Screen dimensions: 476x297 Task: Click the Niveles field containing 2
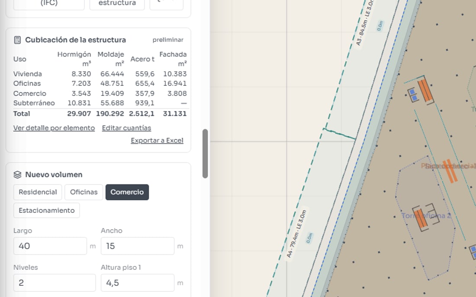(55, 283)
